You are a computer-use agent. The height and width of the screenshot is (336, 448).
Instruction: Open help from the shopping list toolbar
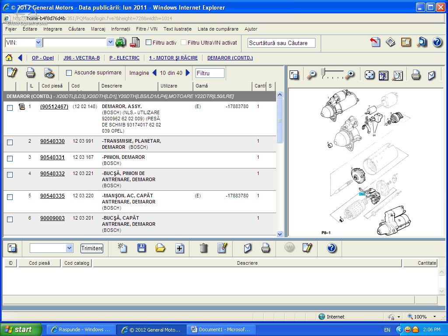pyautogui.click(x=332, y=248)
